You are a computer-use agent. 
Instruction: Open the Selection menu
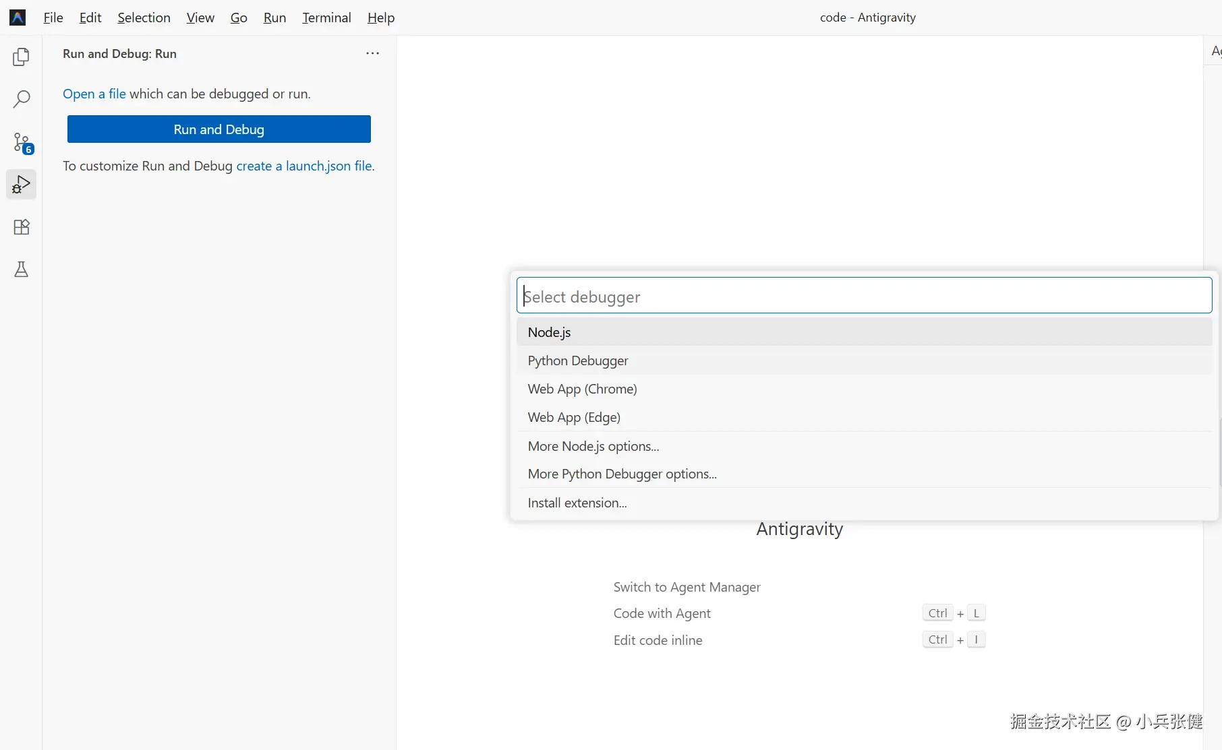pos(144,18)
